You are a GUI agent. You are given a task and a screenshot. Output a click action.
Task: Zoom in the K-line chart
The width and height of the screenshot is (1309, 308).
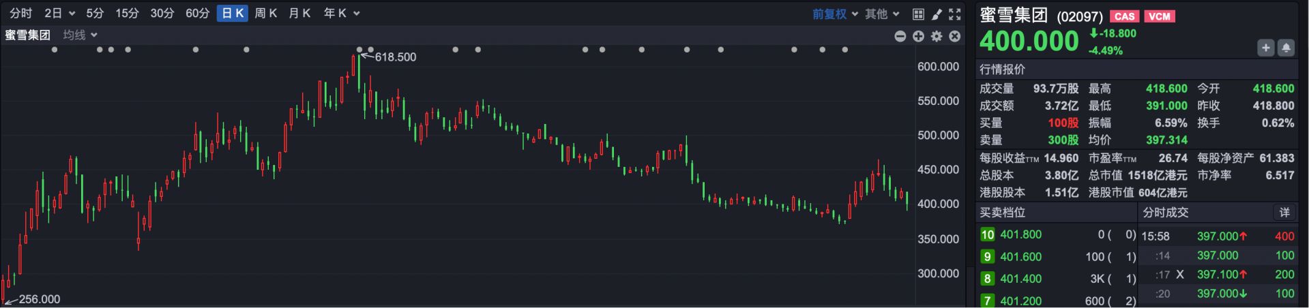click(918, 36)
